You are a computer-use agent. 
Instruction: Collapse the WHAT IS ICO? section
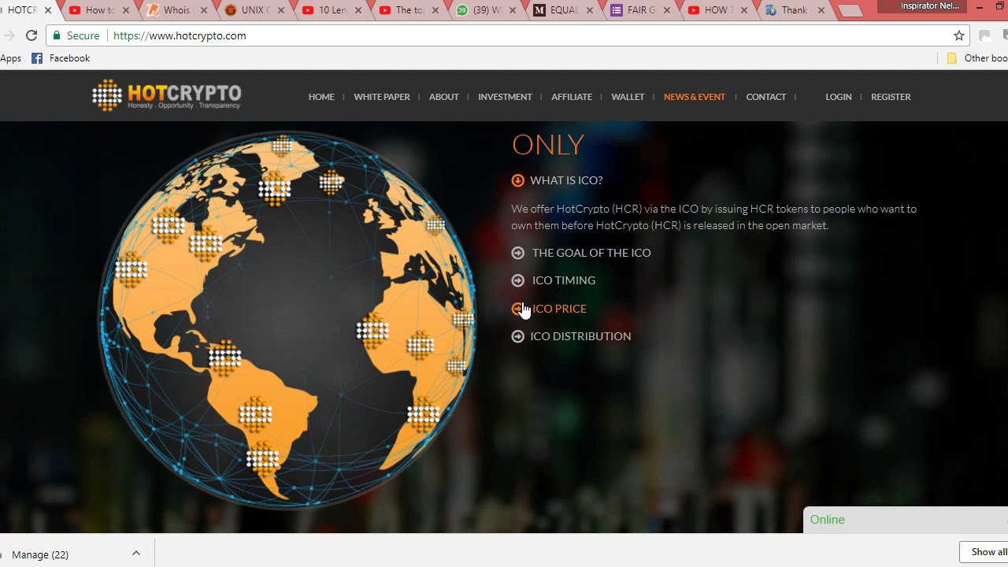[x=557, y=180]
